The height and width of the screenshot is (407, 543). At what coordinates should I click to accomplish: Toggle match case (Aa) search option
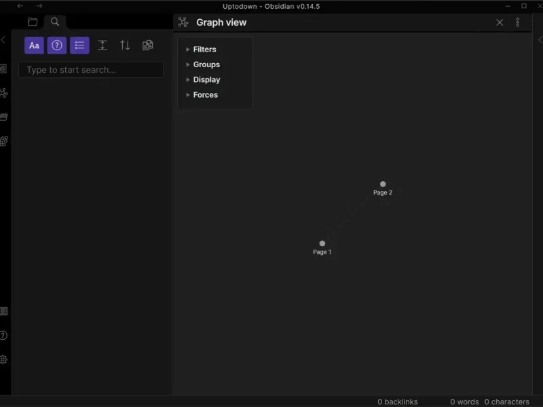tap(34, 45)
